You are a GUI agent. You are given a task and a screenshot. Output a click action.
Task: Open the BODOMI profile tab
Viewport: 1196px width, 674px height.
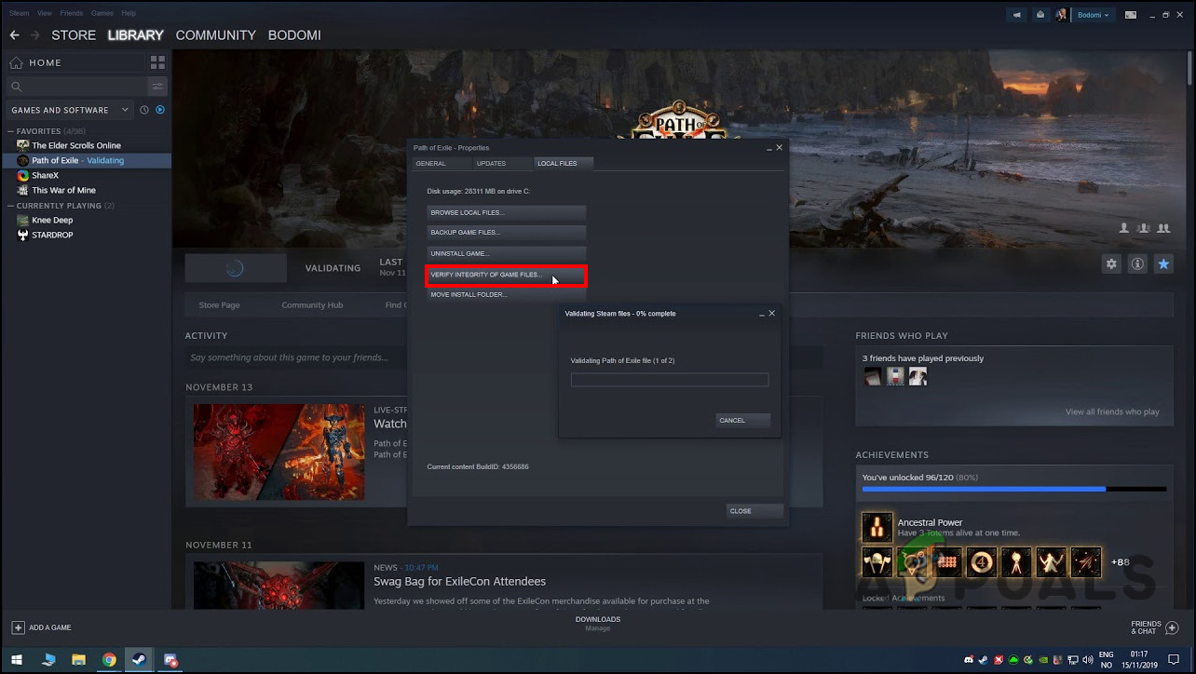click(x=294, y=35)
